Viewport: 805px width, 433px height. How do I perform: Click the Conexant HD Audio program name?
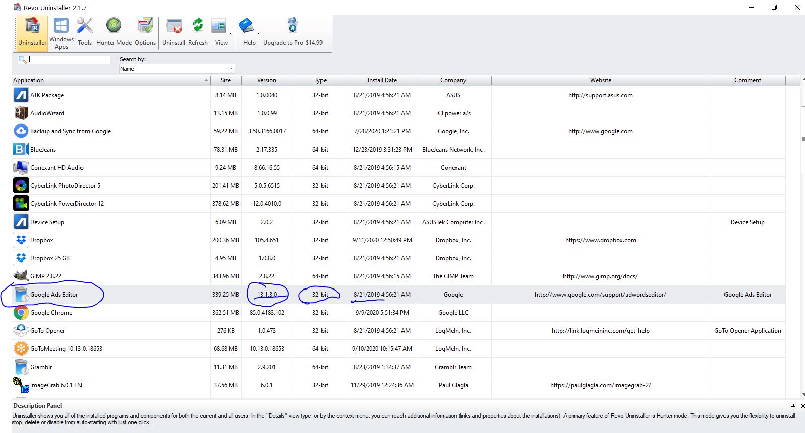pyautogui.click(x=57, y=168)
